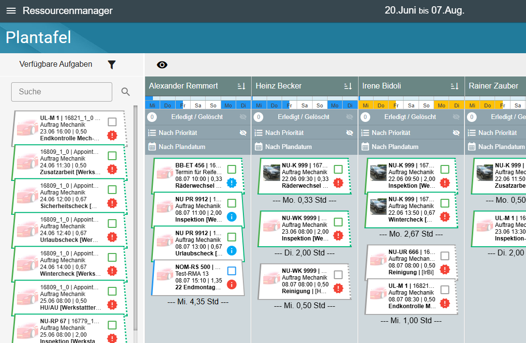
Task: Click blue info badge on BB-ET 456 Räderwechsel card
Action: (x=231, y=183)
